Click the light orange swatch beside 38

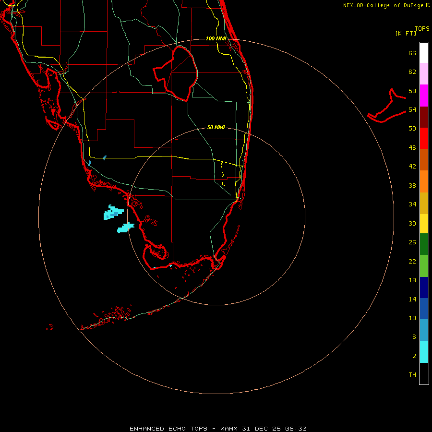click(x=424, y=181)
